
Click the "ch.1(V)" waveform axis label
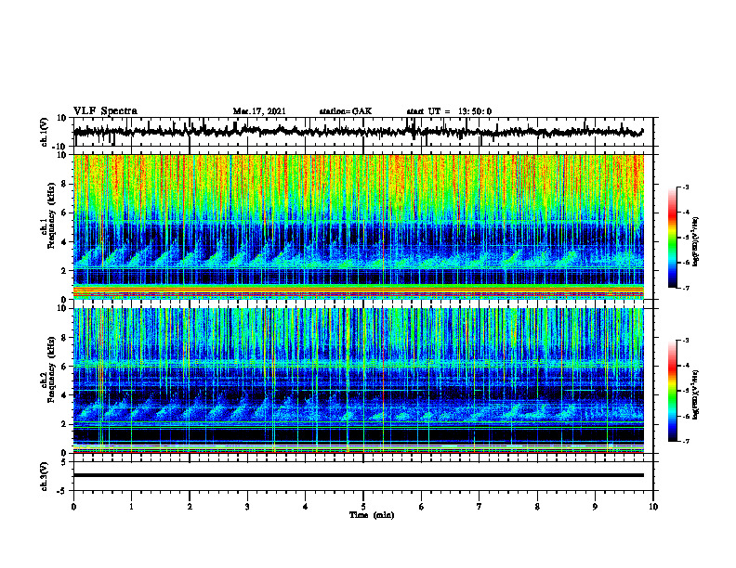click(x=44, y=132)
